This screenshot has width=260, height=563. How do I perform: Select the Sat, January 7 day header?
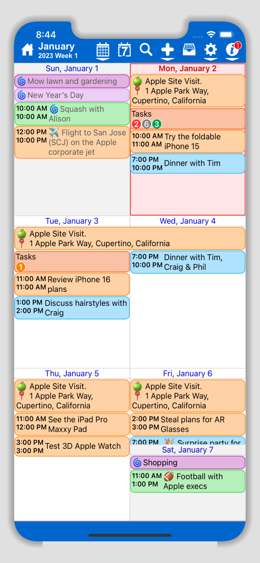(188, 450)
